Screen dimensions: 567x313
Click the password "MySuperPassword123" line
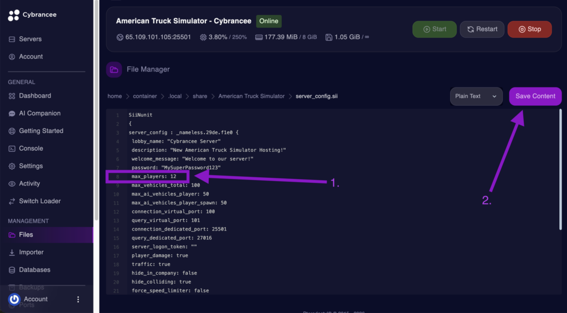tap(176, 168)
